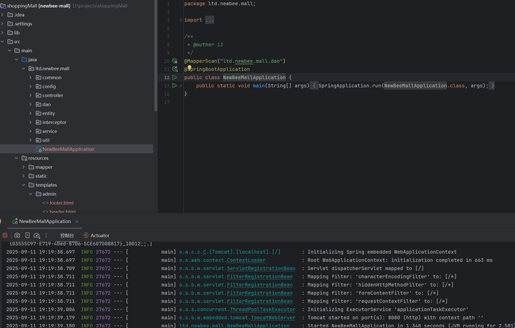Open footer.html in project tree
The image size is (515, 328).
(x=61, y=203)
